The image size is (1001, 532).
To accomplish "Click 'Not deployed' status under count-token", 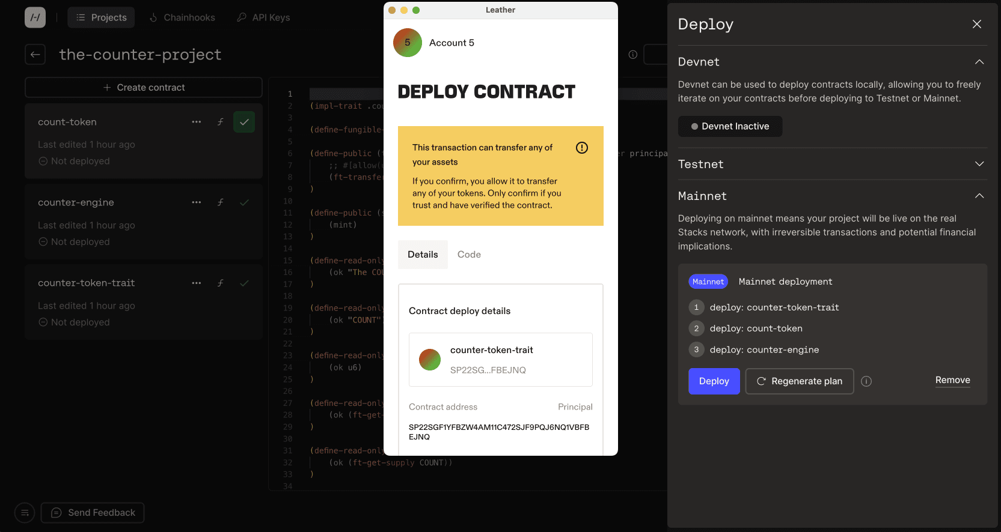I will pos(74,161).
